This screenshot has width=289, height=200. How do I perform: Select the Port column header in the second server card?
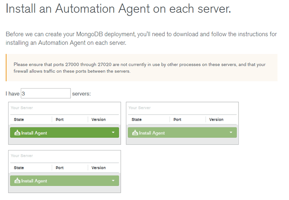tap(177, 120)
